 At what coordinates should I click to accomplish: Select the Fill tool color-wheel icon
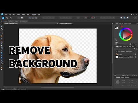coord(2,43)
